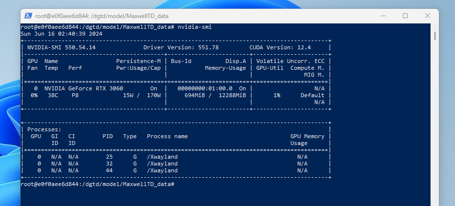Click the 'Processes:' label

coord(44,130)
